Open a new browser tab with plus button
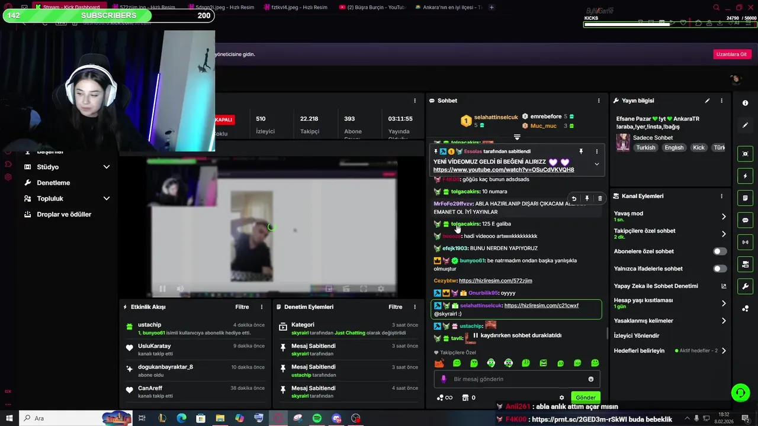Screen dimensions: 758x426 [x=492, y=7]
